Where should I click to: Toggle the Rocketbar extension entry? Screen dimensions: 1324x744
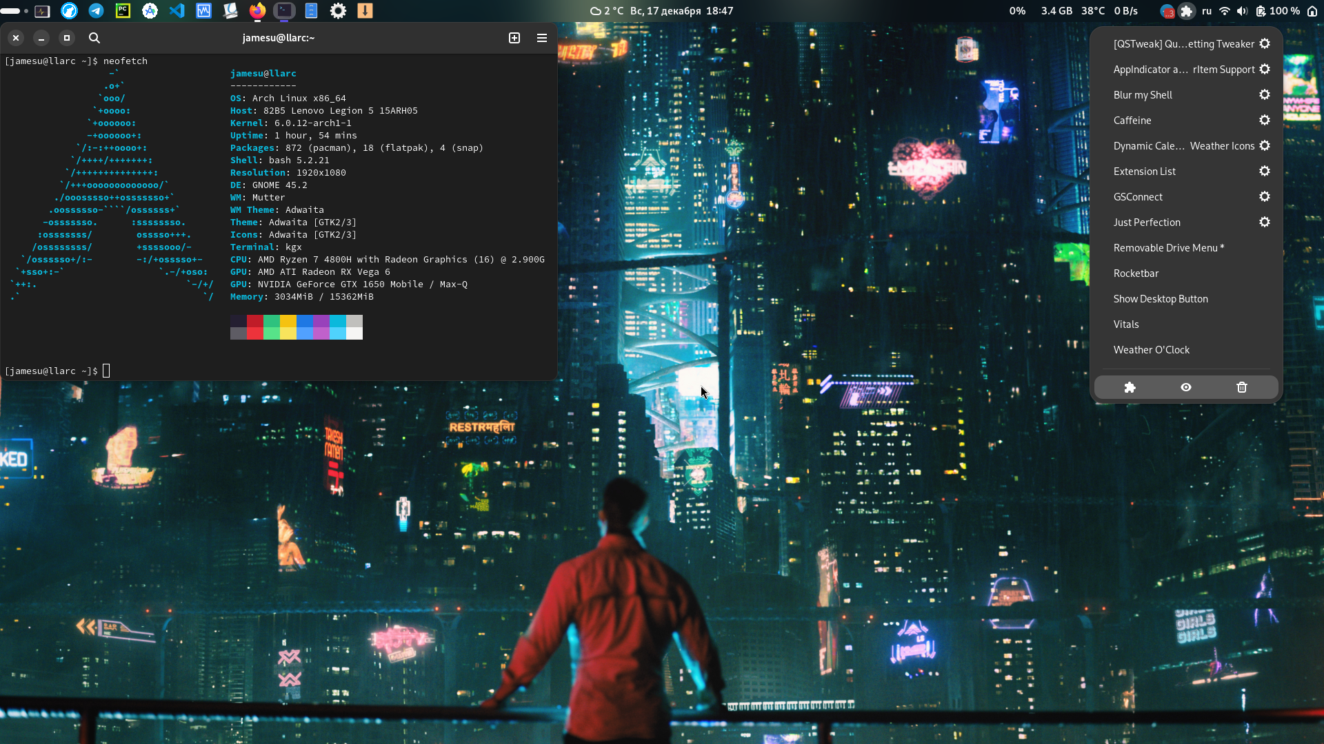pos(1186,273)
